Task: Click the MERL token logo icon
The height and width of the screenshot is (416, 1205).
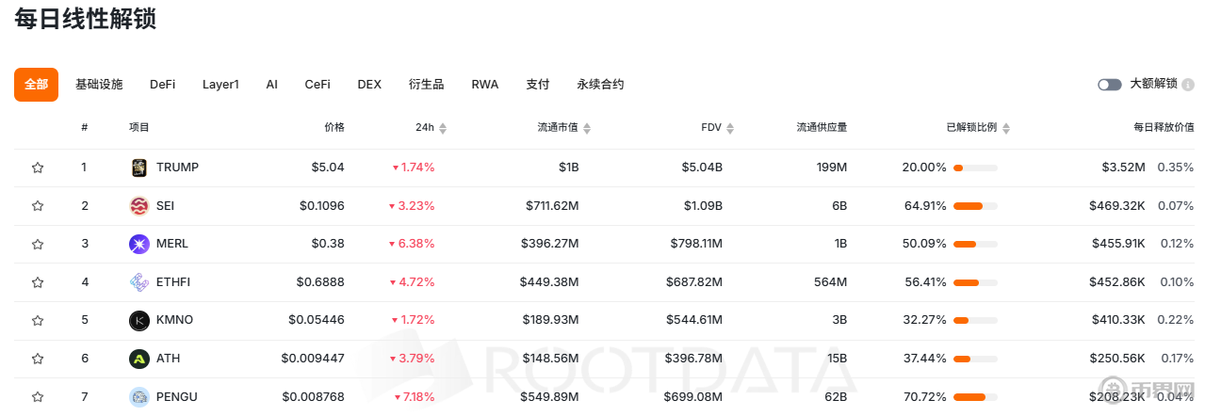Action: (138, 244)
